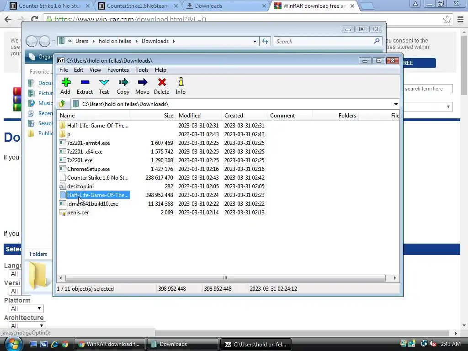Switch to CounterStrike1.6NoSteam tab
The image size is (468, 351).
click(138, 6)
